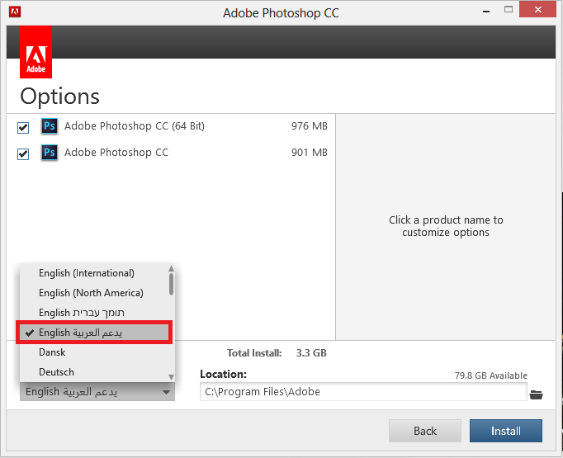Screen dimensions: 563x458
Task: Click the Adobe Photoshop CC (64 Bit) product name
Action: click(x=135, y=126)
